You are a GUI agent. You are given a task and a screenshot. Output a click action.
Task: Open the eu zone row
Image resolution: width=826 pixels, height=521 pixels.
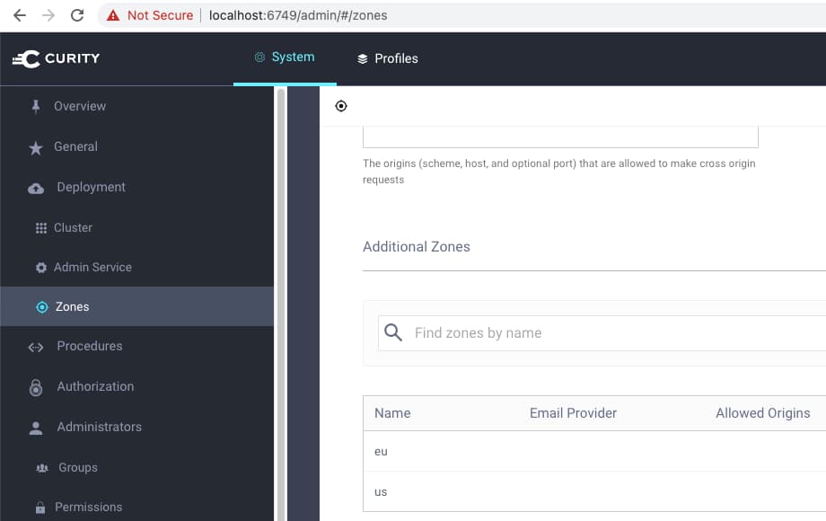pyautogui.click(x=381, y=451)
